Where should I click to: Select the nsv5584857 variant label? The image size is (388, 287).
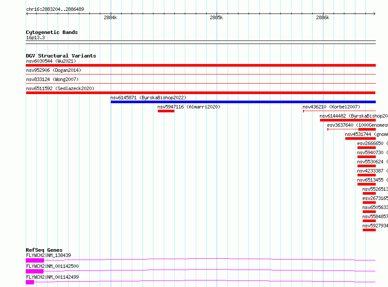tap(375, 216)
